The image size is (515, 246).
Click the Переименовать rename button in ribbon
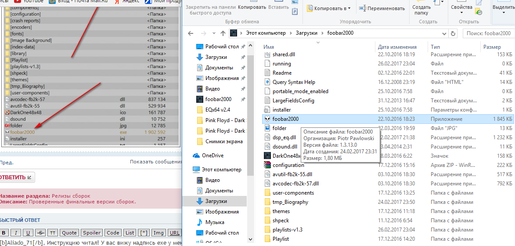pos(382,8)
